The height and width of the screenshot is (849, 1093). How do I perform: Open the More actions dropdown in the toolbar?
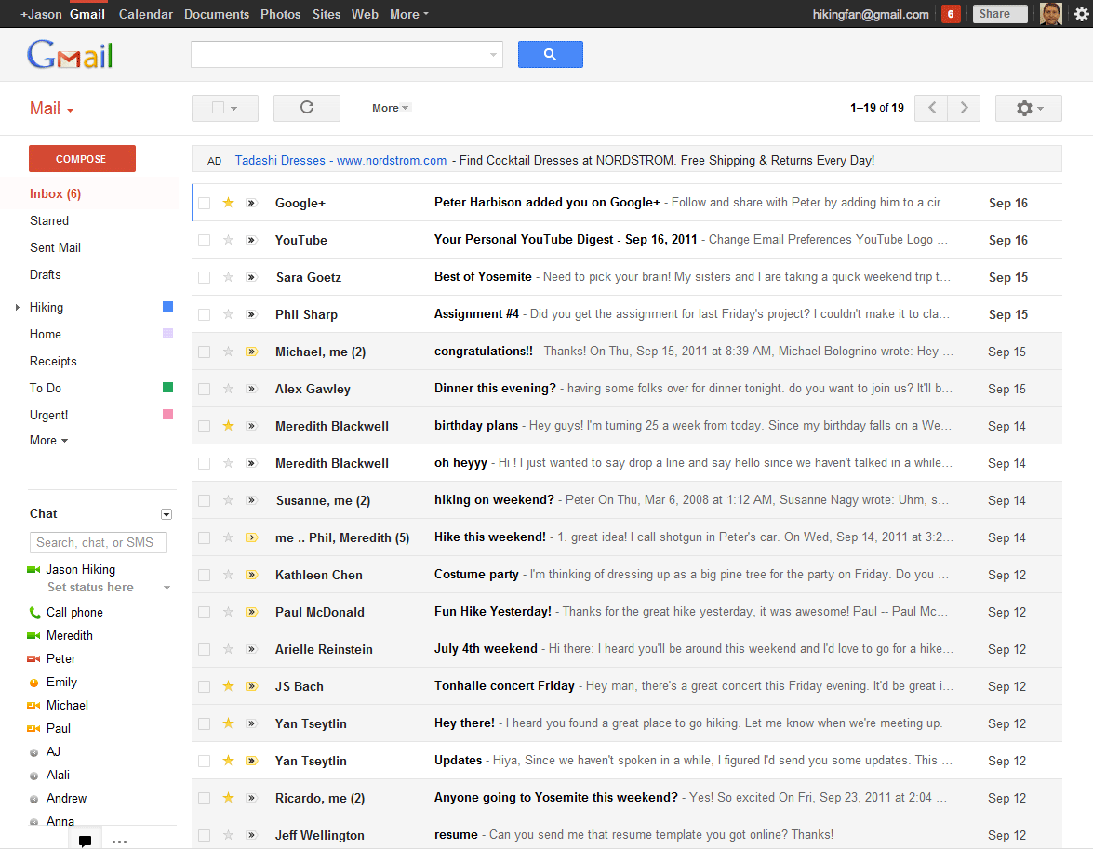pos(391,108)
